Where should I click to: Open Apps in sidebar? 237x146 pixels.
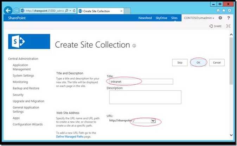[x=16, y=118]
